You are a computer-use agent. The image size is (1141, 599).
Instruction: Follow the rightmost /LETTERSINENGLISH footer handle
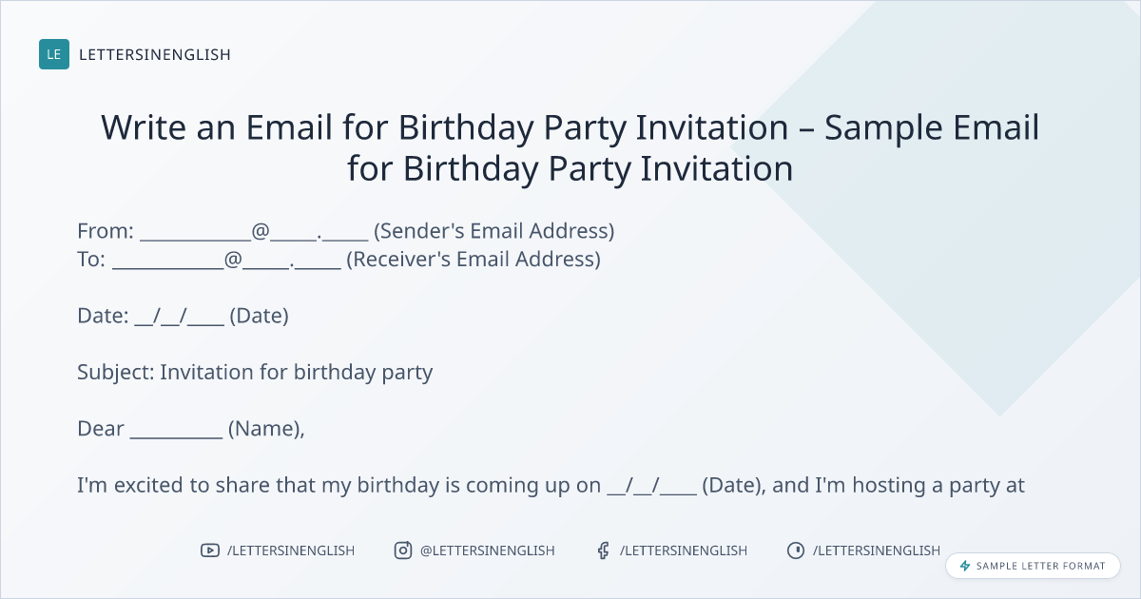877,551
